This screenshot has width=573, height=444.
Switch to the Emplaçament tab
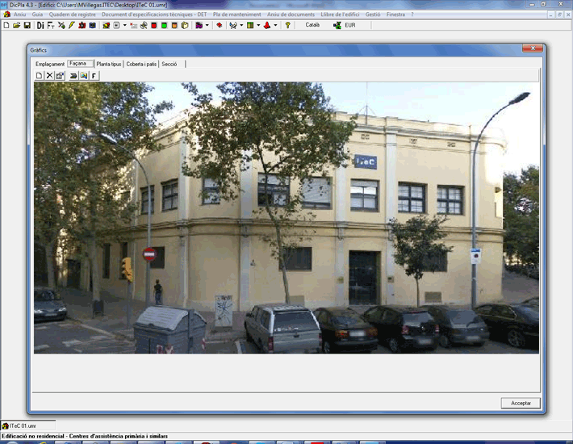50,64
